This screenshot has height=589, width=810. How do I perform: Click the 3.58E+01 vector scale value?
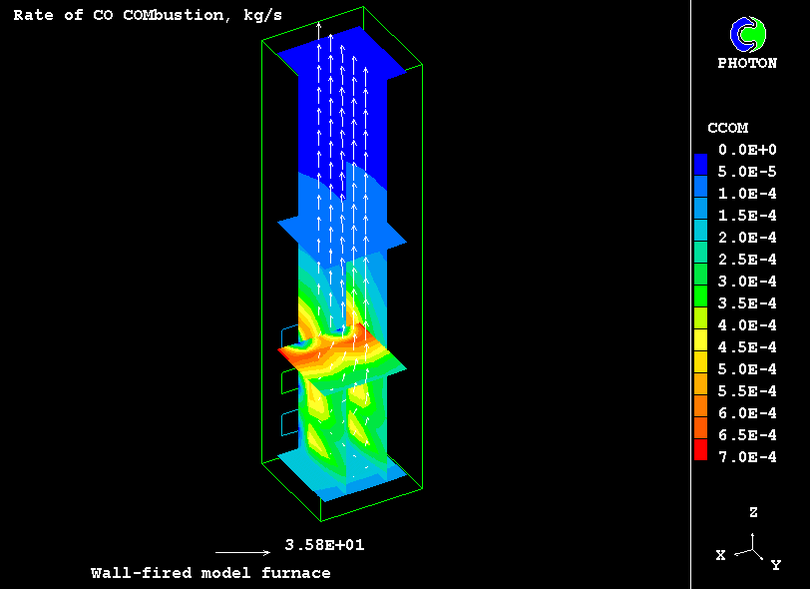click(x=317, y=545)
